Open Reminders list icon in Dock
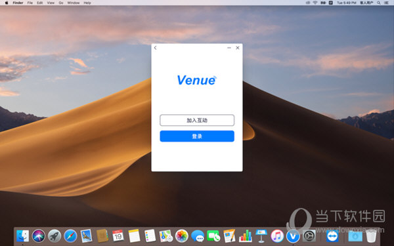 pos(150,236)
